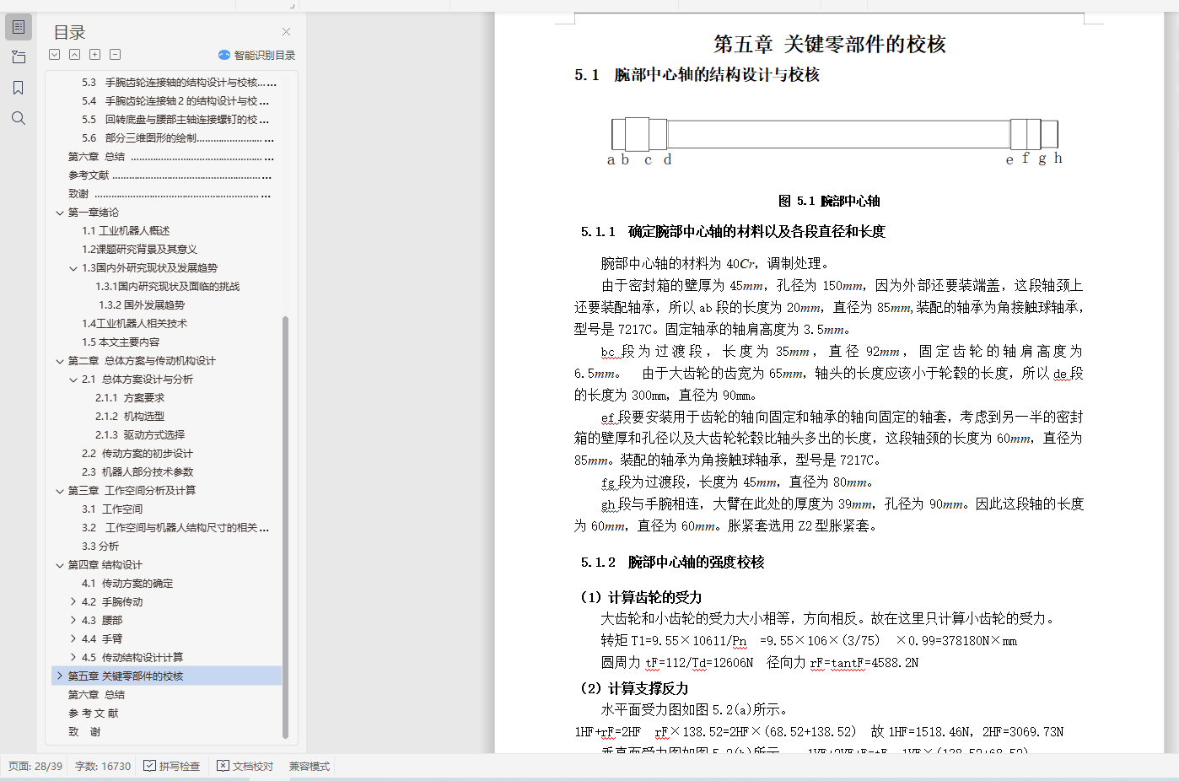1179x781 pixels.
Task: Click heading 第五章 关键零部件的校核 in document
Action: pos(830,44)
